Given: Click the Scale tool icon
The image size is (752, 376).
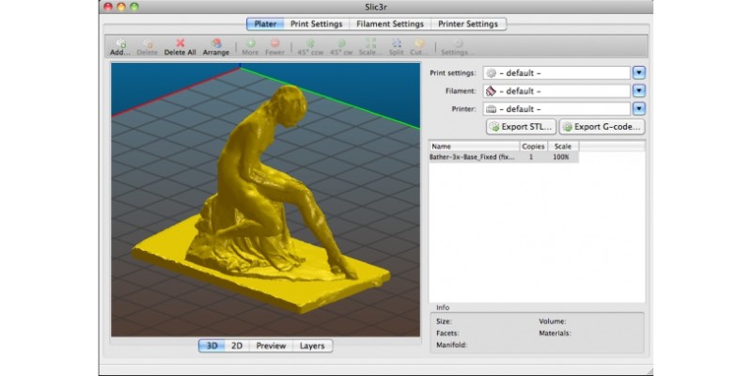Looking at the screenshot, I should 369,44.
